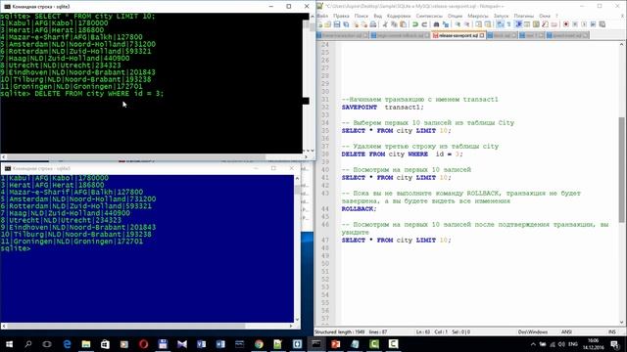Click the green Undo arrow icon
Screen dimensions: 627x352
pos(415,24)
